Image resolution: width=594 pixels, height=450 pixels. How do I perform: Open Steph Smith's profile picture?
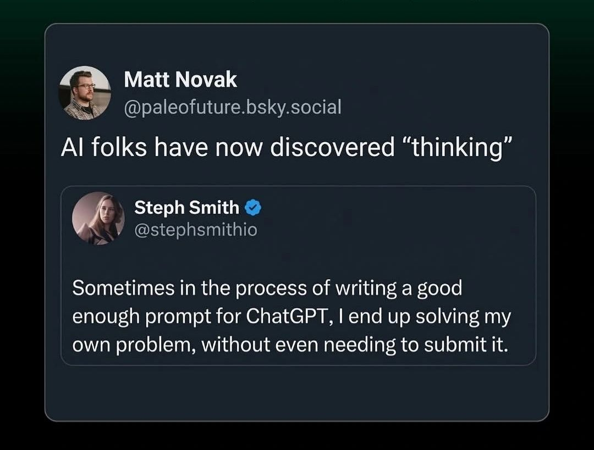(98, 218)
